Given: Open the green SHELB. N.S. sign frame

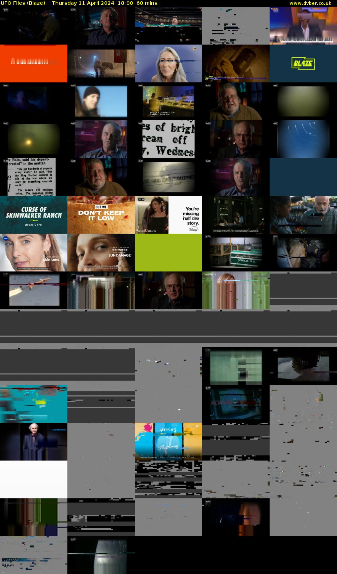Looking at the screenshot, I should pyautogui.click(x=236, y=253).
